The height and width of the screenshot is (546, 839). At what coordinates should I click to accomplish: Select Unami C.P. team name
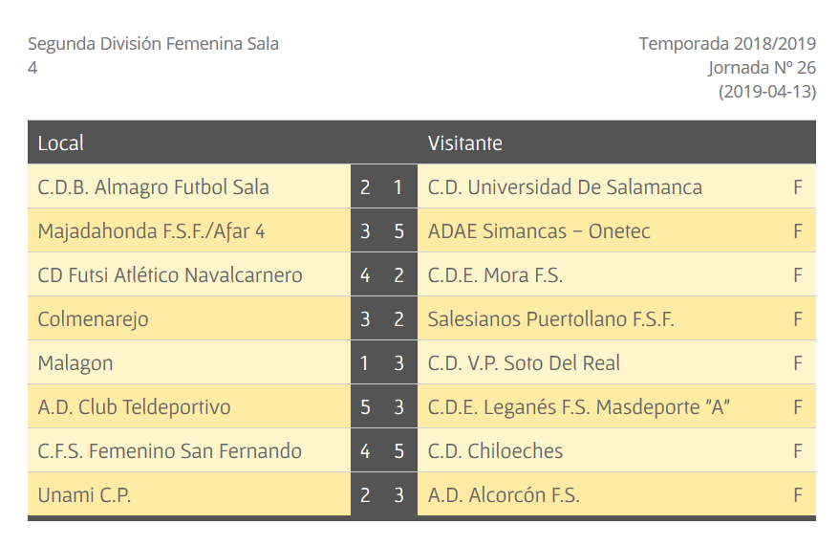tap(84, 495)
